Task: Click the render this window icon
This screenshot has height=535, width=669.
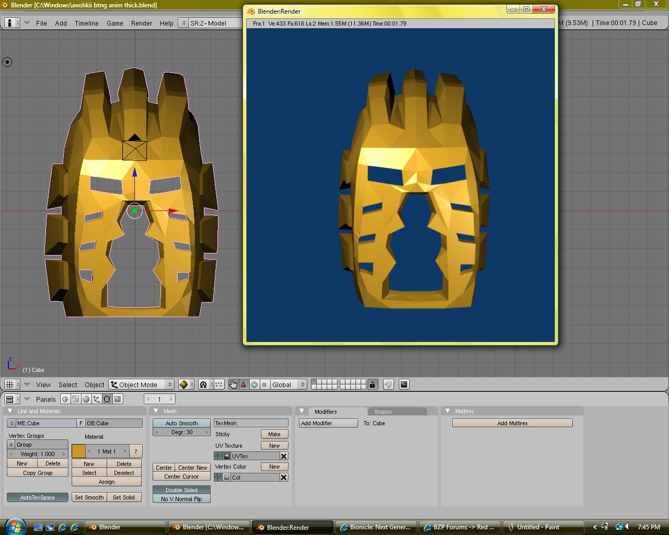Action: 404,385
